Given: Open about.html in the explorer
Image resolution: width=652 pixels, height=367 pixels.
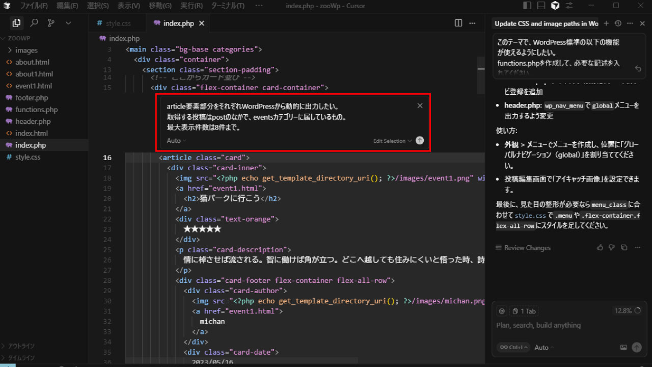Looking at the screenshot, I should pos(44,62).
